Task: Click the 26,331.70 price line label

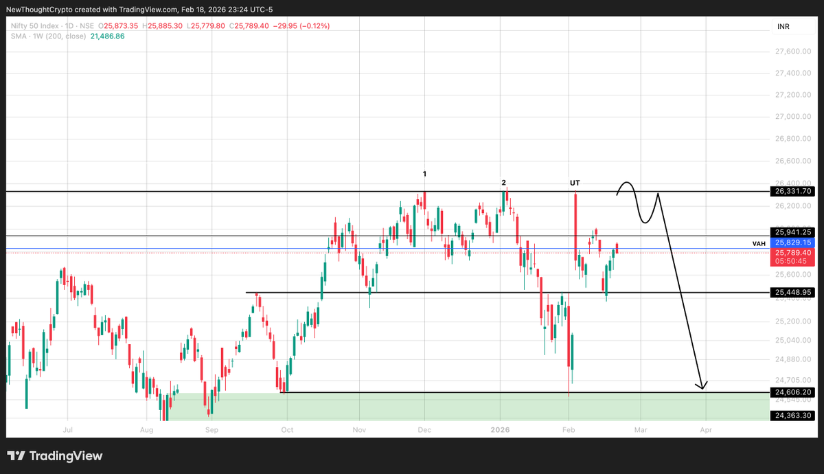Action: [794, 191]
